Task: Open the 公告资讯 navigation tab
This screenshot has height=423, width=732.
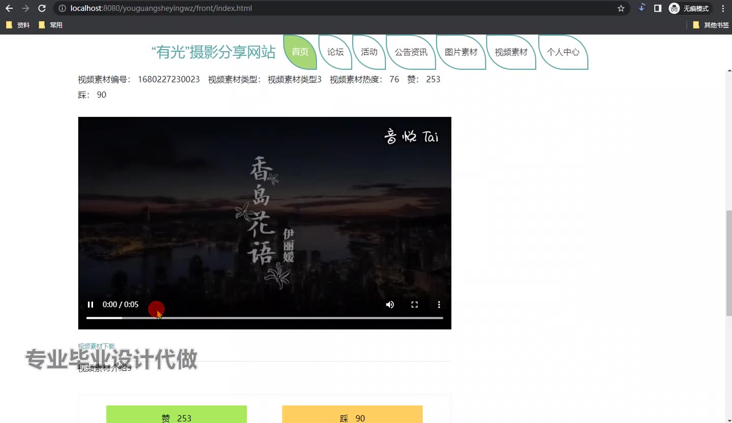Action: tap(411, 52)
